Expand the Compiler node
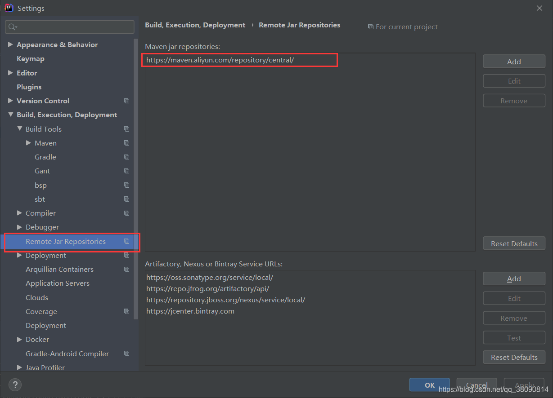The image size is (553, 398). coord(19,213)
